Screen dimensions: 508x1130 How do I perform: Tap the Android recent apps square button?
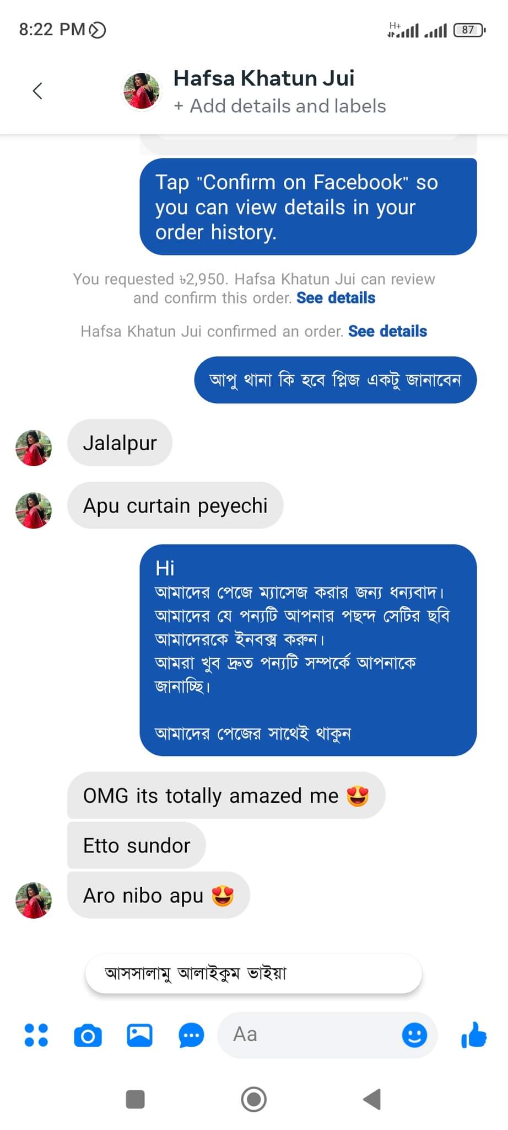pyautogui.click(x=136, y=1099)
